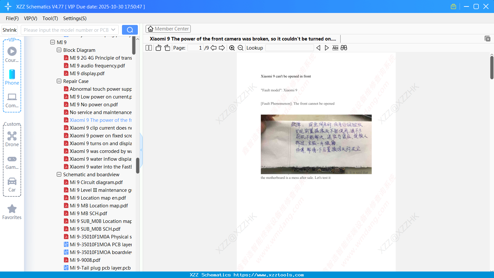This screenshot has height=278, width=494.
Task: Select the Phone category icon
Action: pyautogui.click(x=12, y=77)
